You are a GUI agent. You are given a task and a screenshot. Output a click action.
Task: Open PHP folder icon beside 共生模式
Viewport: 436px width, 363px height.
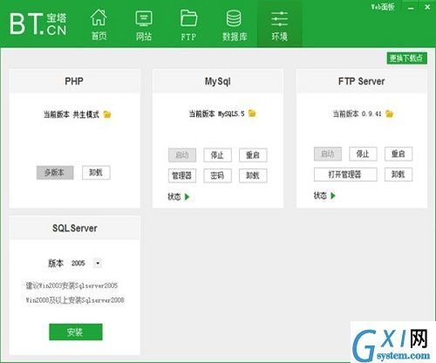[107, 114]
